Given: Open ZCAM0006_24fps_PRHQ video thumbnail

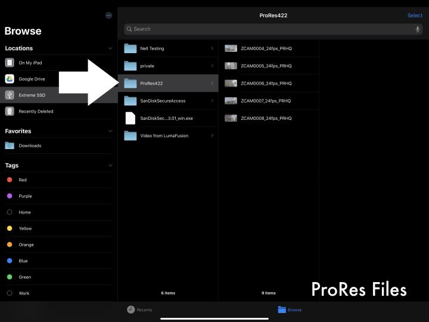Looking at the screenshot, I should click(231, 83).
